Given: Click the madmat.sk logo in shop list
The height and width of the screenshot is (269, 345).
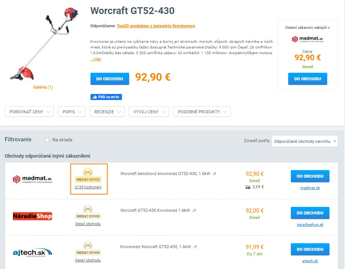Looking at the screenshot, I should click(x=33, y=179).
